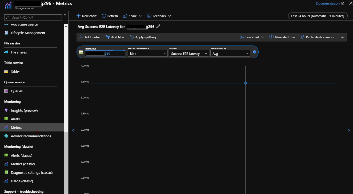The image size is (353, 194).
Task: Close the Metrics blade with X
Action: point(351,3)
